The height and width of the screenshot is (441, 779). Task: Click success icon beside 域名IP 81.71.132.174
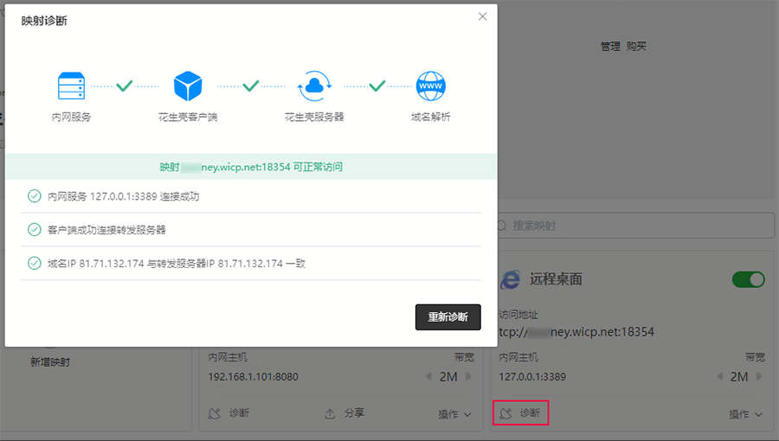coord(35,263)
